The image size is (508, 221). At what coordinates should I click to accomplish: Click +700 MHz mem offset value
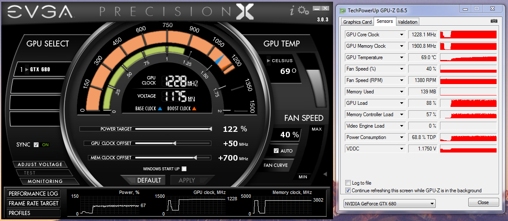[x=233, y=158]
